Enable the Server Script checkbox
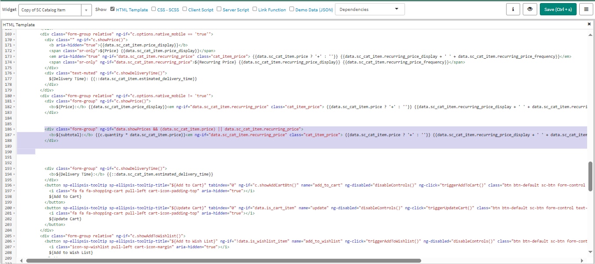Viewport: 595px width, 264px height. click(x=219, y=9)
